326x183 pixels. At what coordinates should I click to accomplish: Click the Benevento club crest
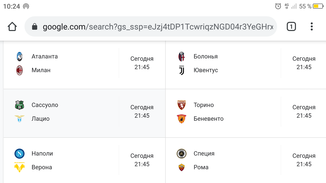[181, 119]
